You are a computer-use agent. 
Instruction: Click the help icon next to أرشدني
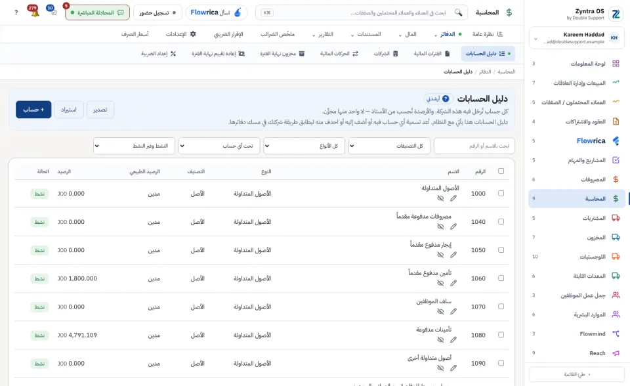click(446, 98)
